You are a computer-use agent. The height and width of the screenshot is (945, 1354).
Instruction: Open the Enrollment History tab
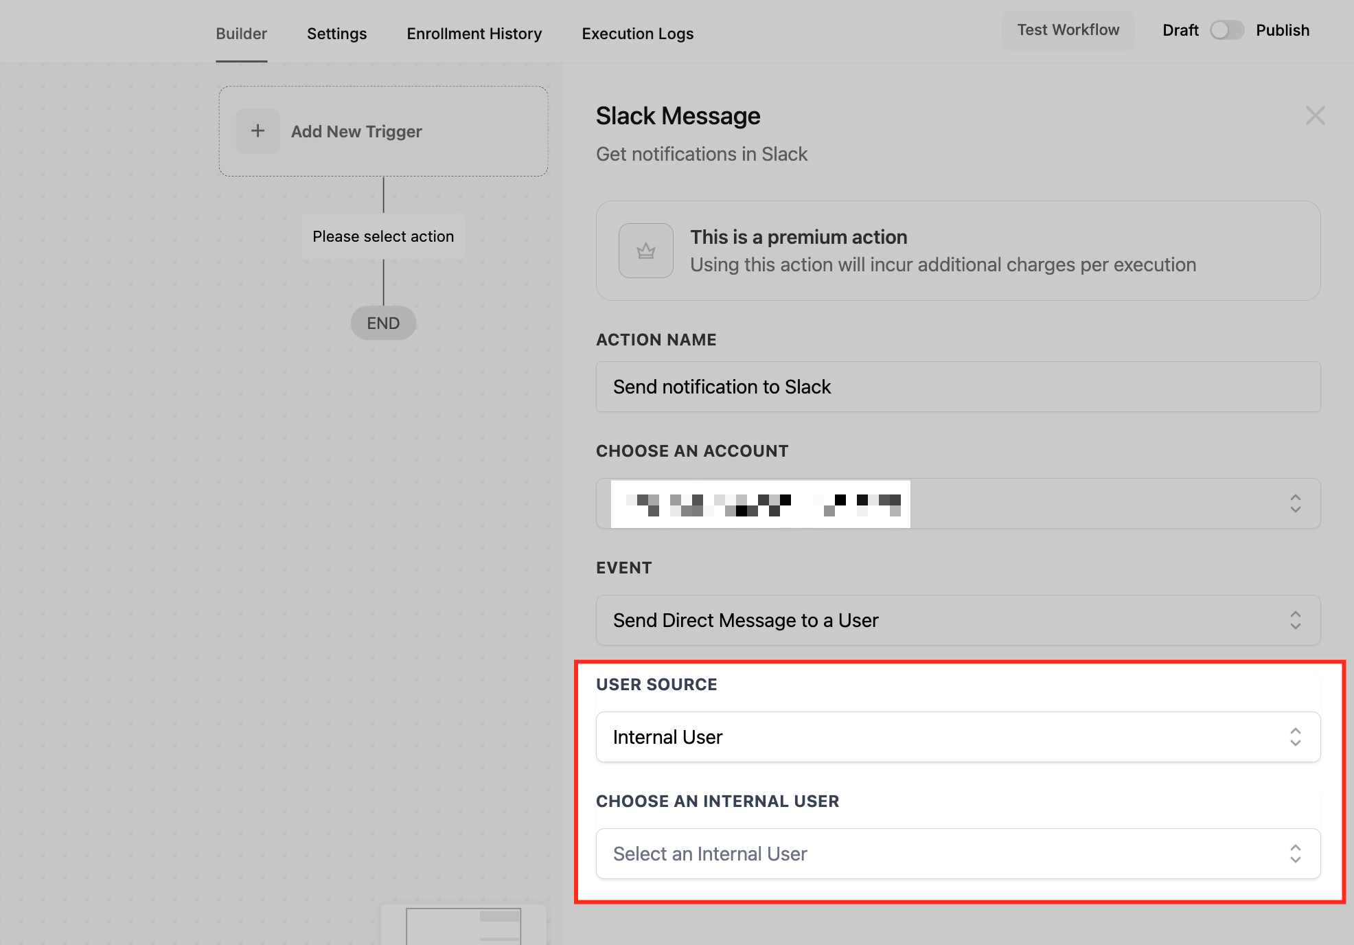point(474,34)
